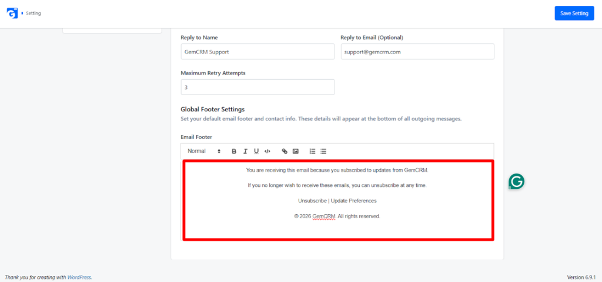Click the '© 2026 GemCRM' copyright line
The image size is (602, 282).
[337, 216]
